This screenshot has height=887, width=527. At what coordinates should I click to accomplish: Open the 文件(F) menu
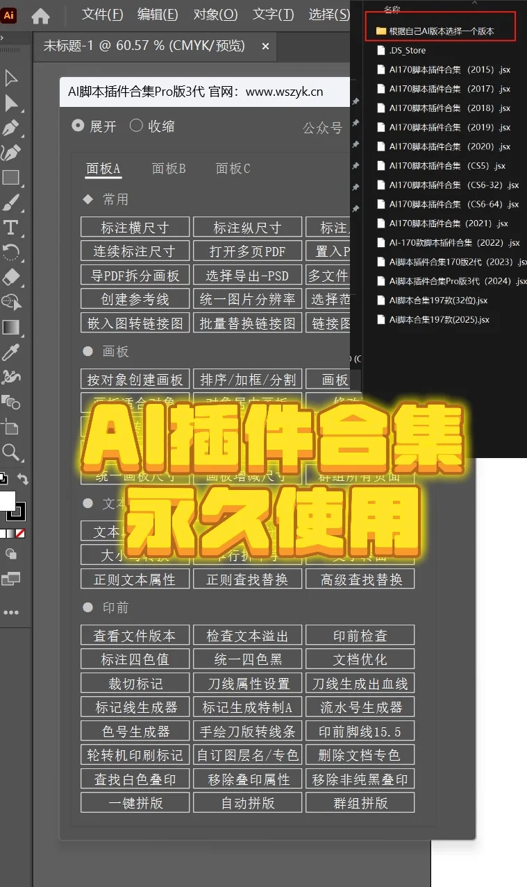tap(102, 15)
